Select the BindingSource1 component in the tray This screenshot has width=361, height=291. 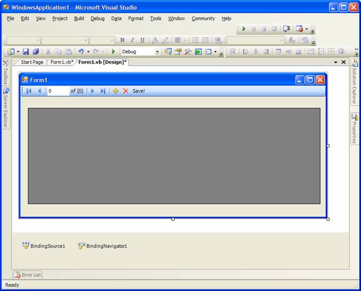coord(44,246)
